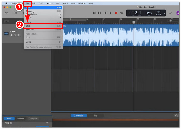The image size is (181, 129).
Task: Open the LCD display mode dropdown chevron
Action: (x=164, y=13)
